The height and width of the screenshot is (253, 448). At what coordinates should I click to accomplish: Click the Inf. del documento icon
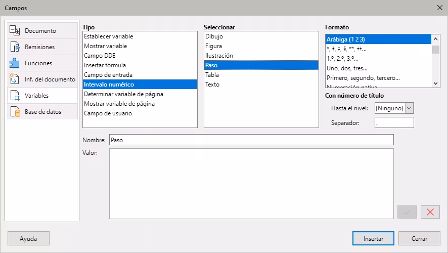point(15,79)
